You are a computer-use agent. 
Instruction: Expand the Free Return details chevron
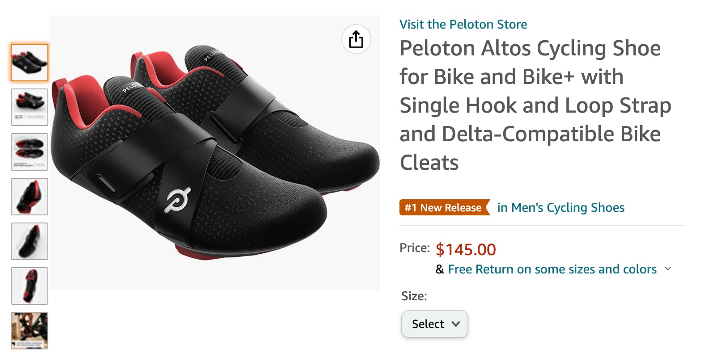(668, 269)
